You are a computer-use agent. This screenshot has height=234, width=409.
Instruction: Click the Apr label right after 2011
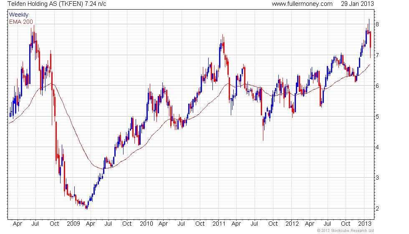click(x=236, y=224)
